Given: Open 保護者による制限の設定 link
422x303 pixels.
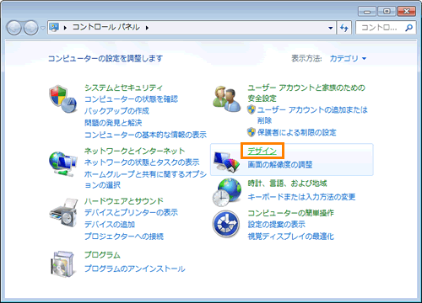Looking at the screenshot, I should [297, 132].
